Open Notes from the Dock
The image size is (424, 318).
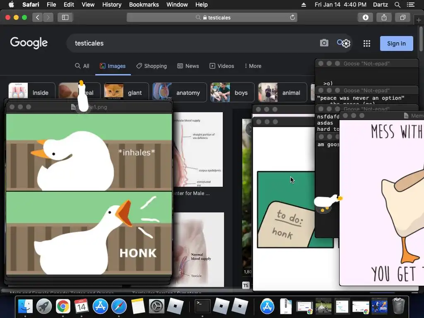coord(138,306)
